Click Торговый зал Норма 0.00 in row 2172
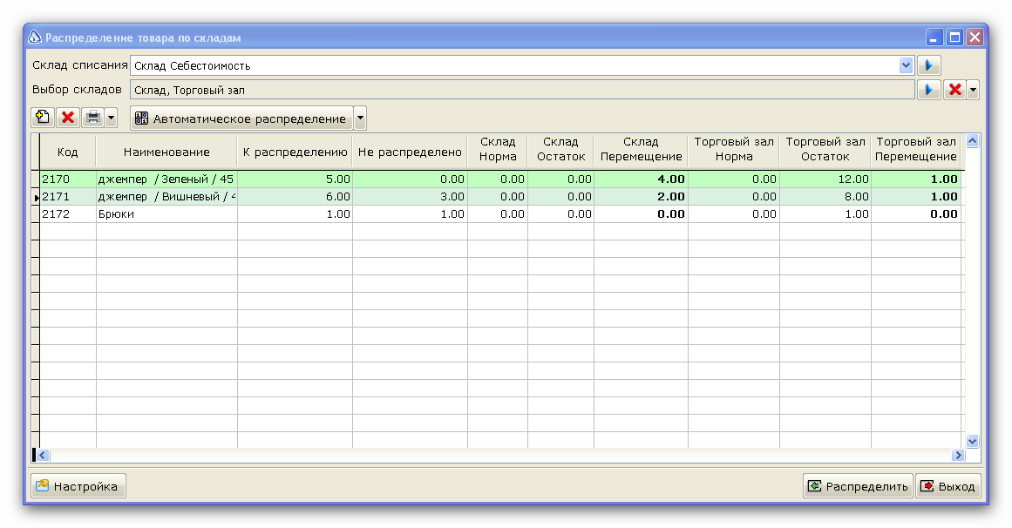1012x528 pixels. (x=734, y=214)
